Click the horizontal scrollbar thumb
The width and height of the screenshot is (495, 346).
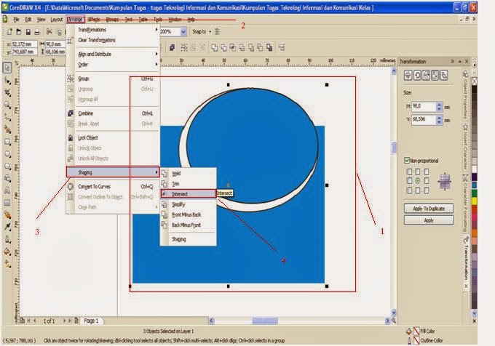pos(265,321)
